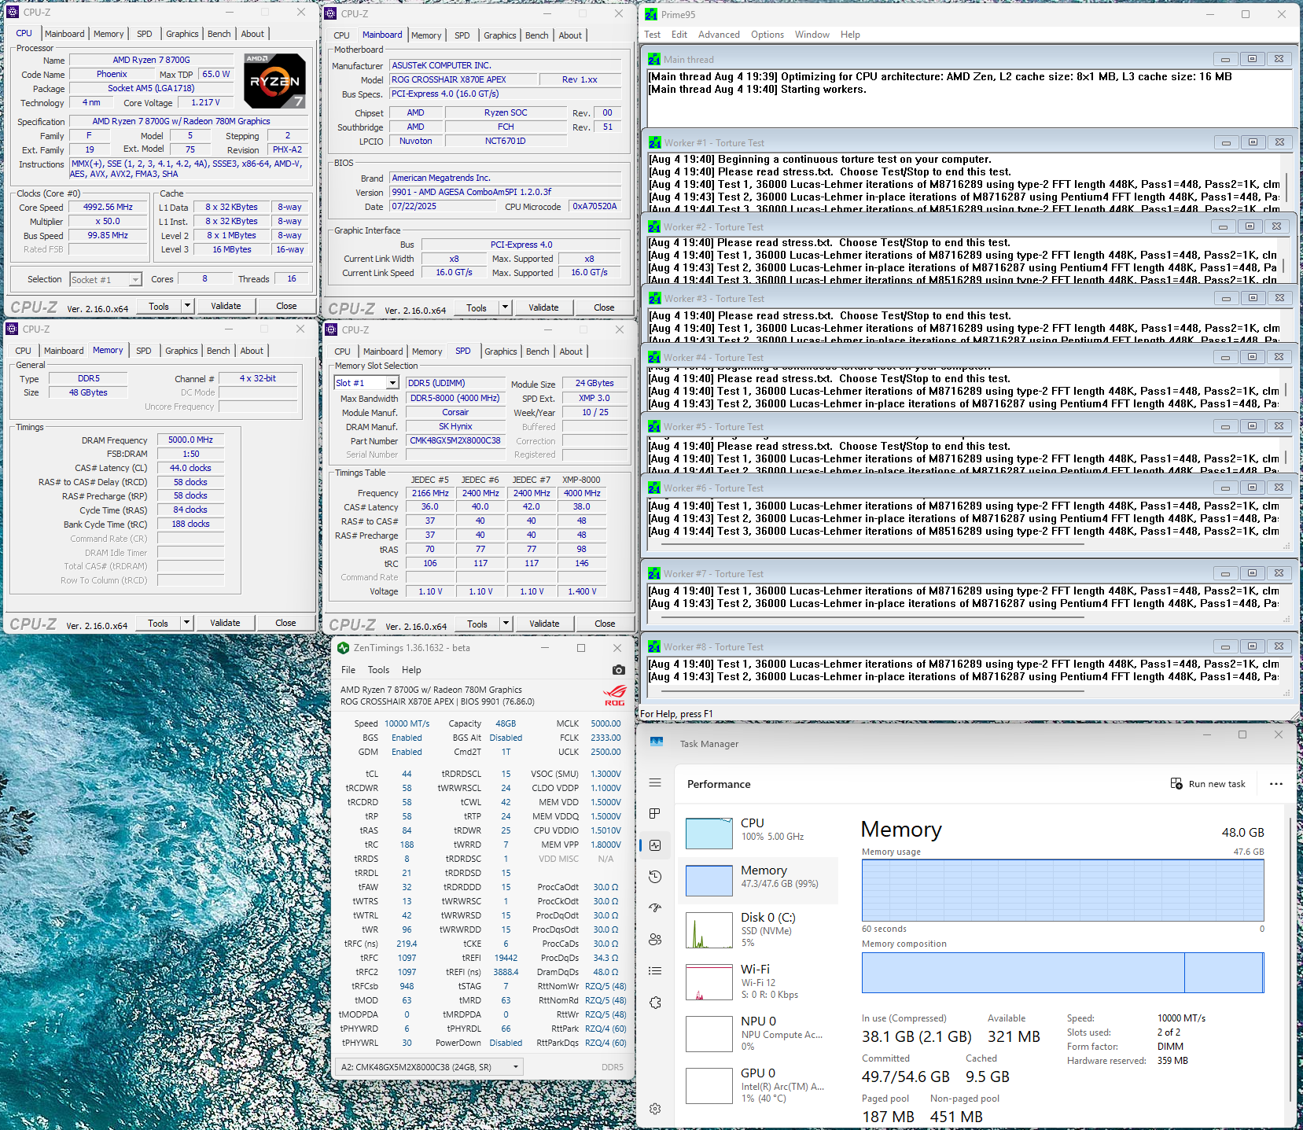Open Task Manager settings gear icon
This screenshot has width=1303, height=1130.
655,1109
